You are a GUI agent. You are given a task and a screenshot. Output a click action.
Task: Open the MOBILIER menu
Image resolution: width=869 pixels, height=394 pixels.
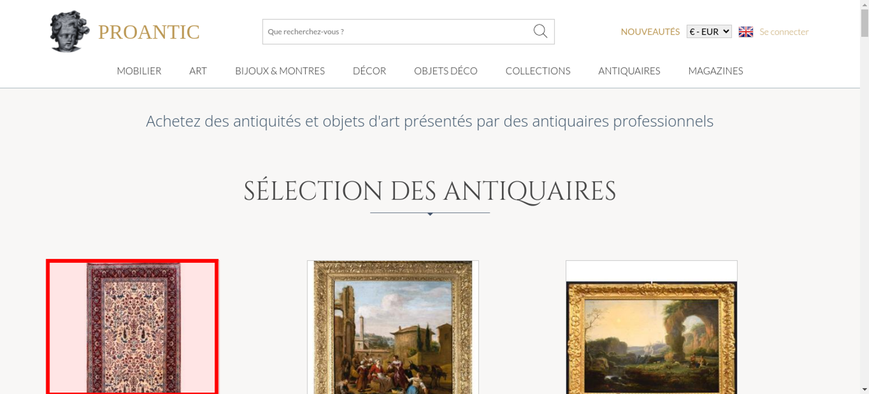pos(139,71)
